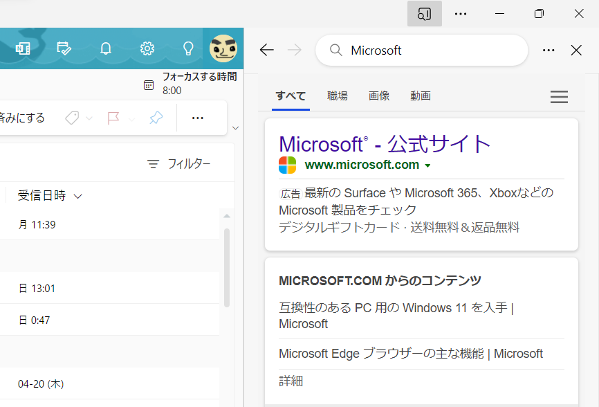Viewport: 599px width, 407px height.
Task: Open the フィルター filter menu
Action: 178,164
